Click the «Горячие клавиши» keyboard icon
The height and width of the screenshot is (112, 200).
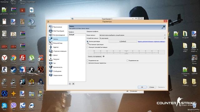pos(51,51)
